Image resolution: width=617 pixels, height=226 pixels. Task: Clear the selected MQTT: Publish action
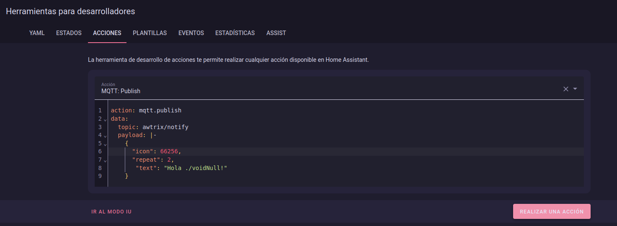(565, 89)
